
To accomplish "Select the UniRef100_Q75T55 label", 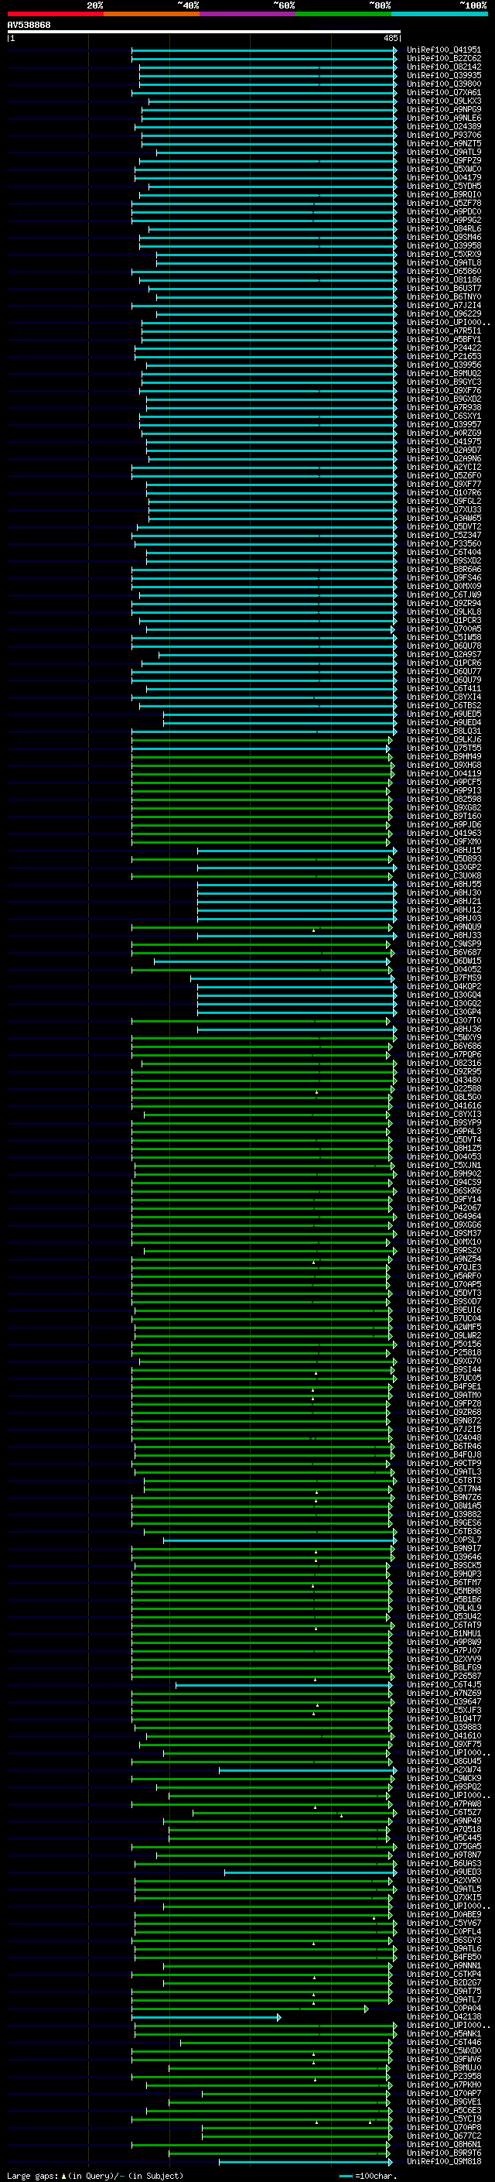I will coord(443,748).
